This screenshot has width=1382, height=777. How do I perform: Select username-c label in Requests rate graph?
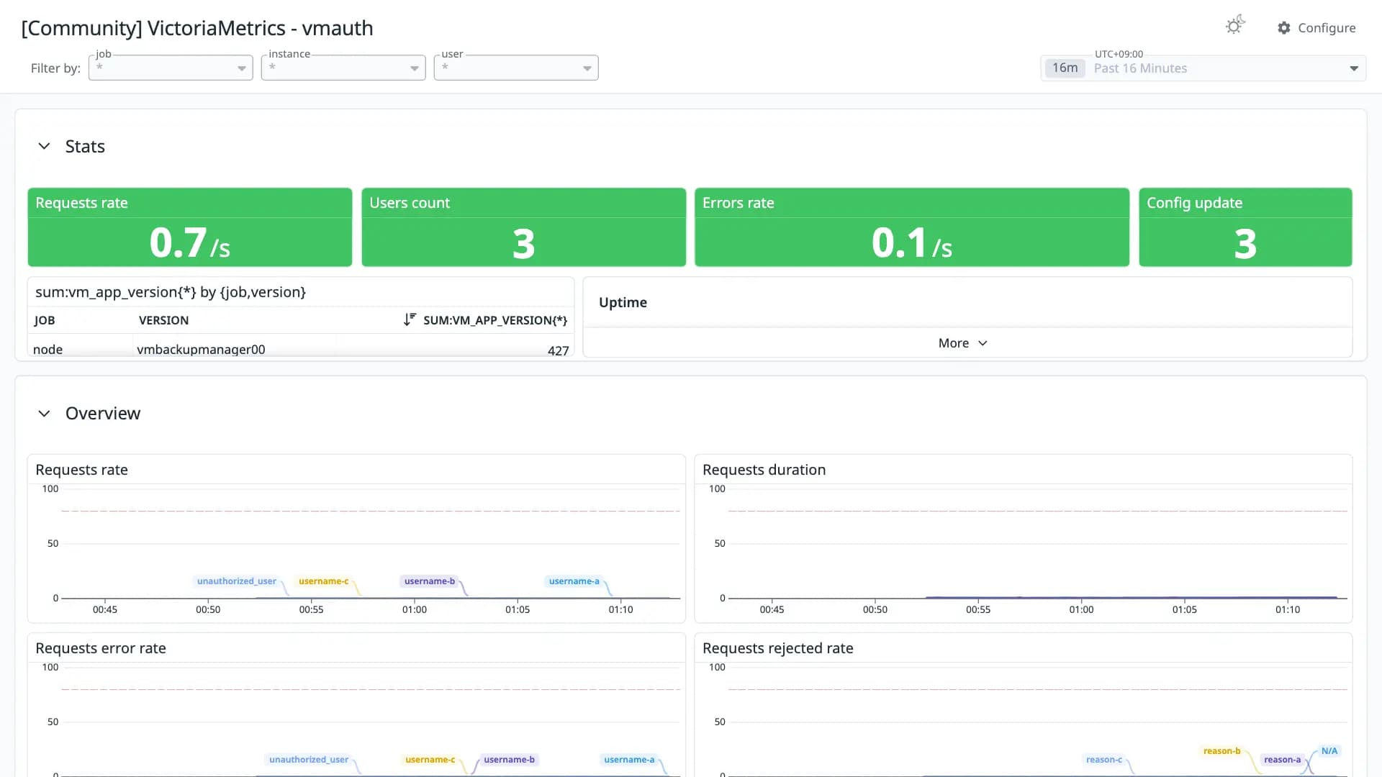pyautogui.click(x=323, y=581)
